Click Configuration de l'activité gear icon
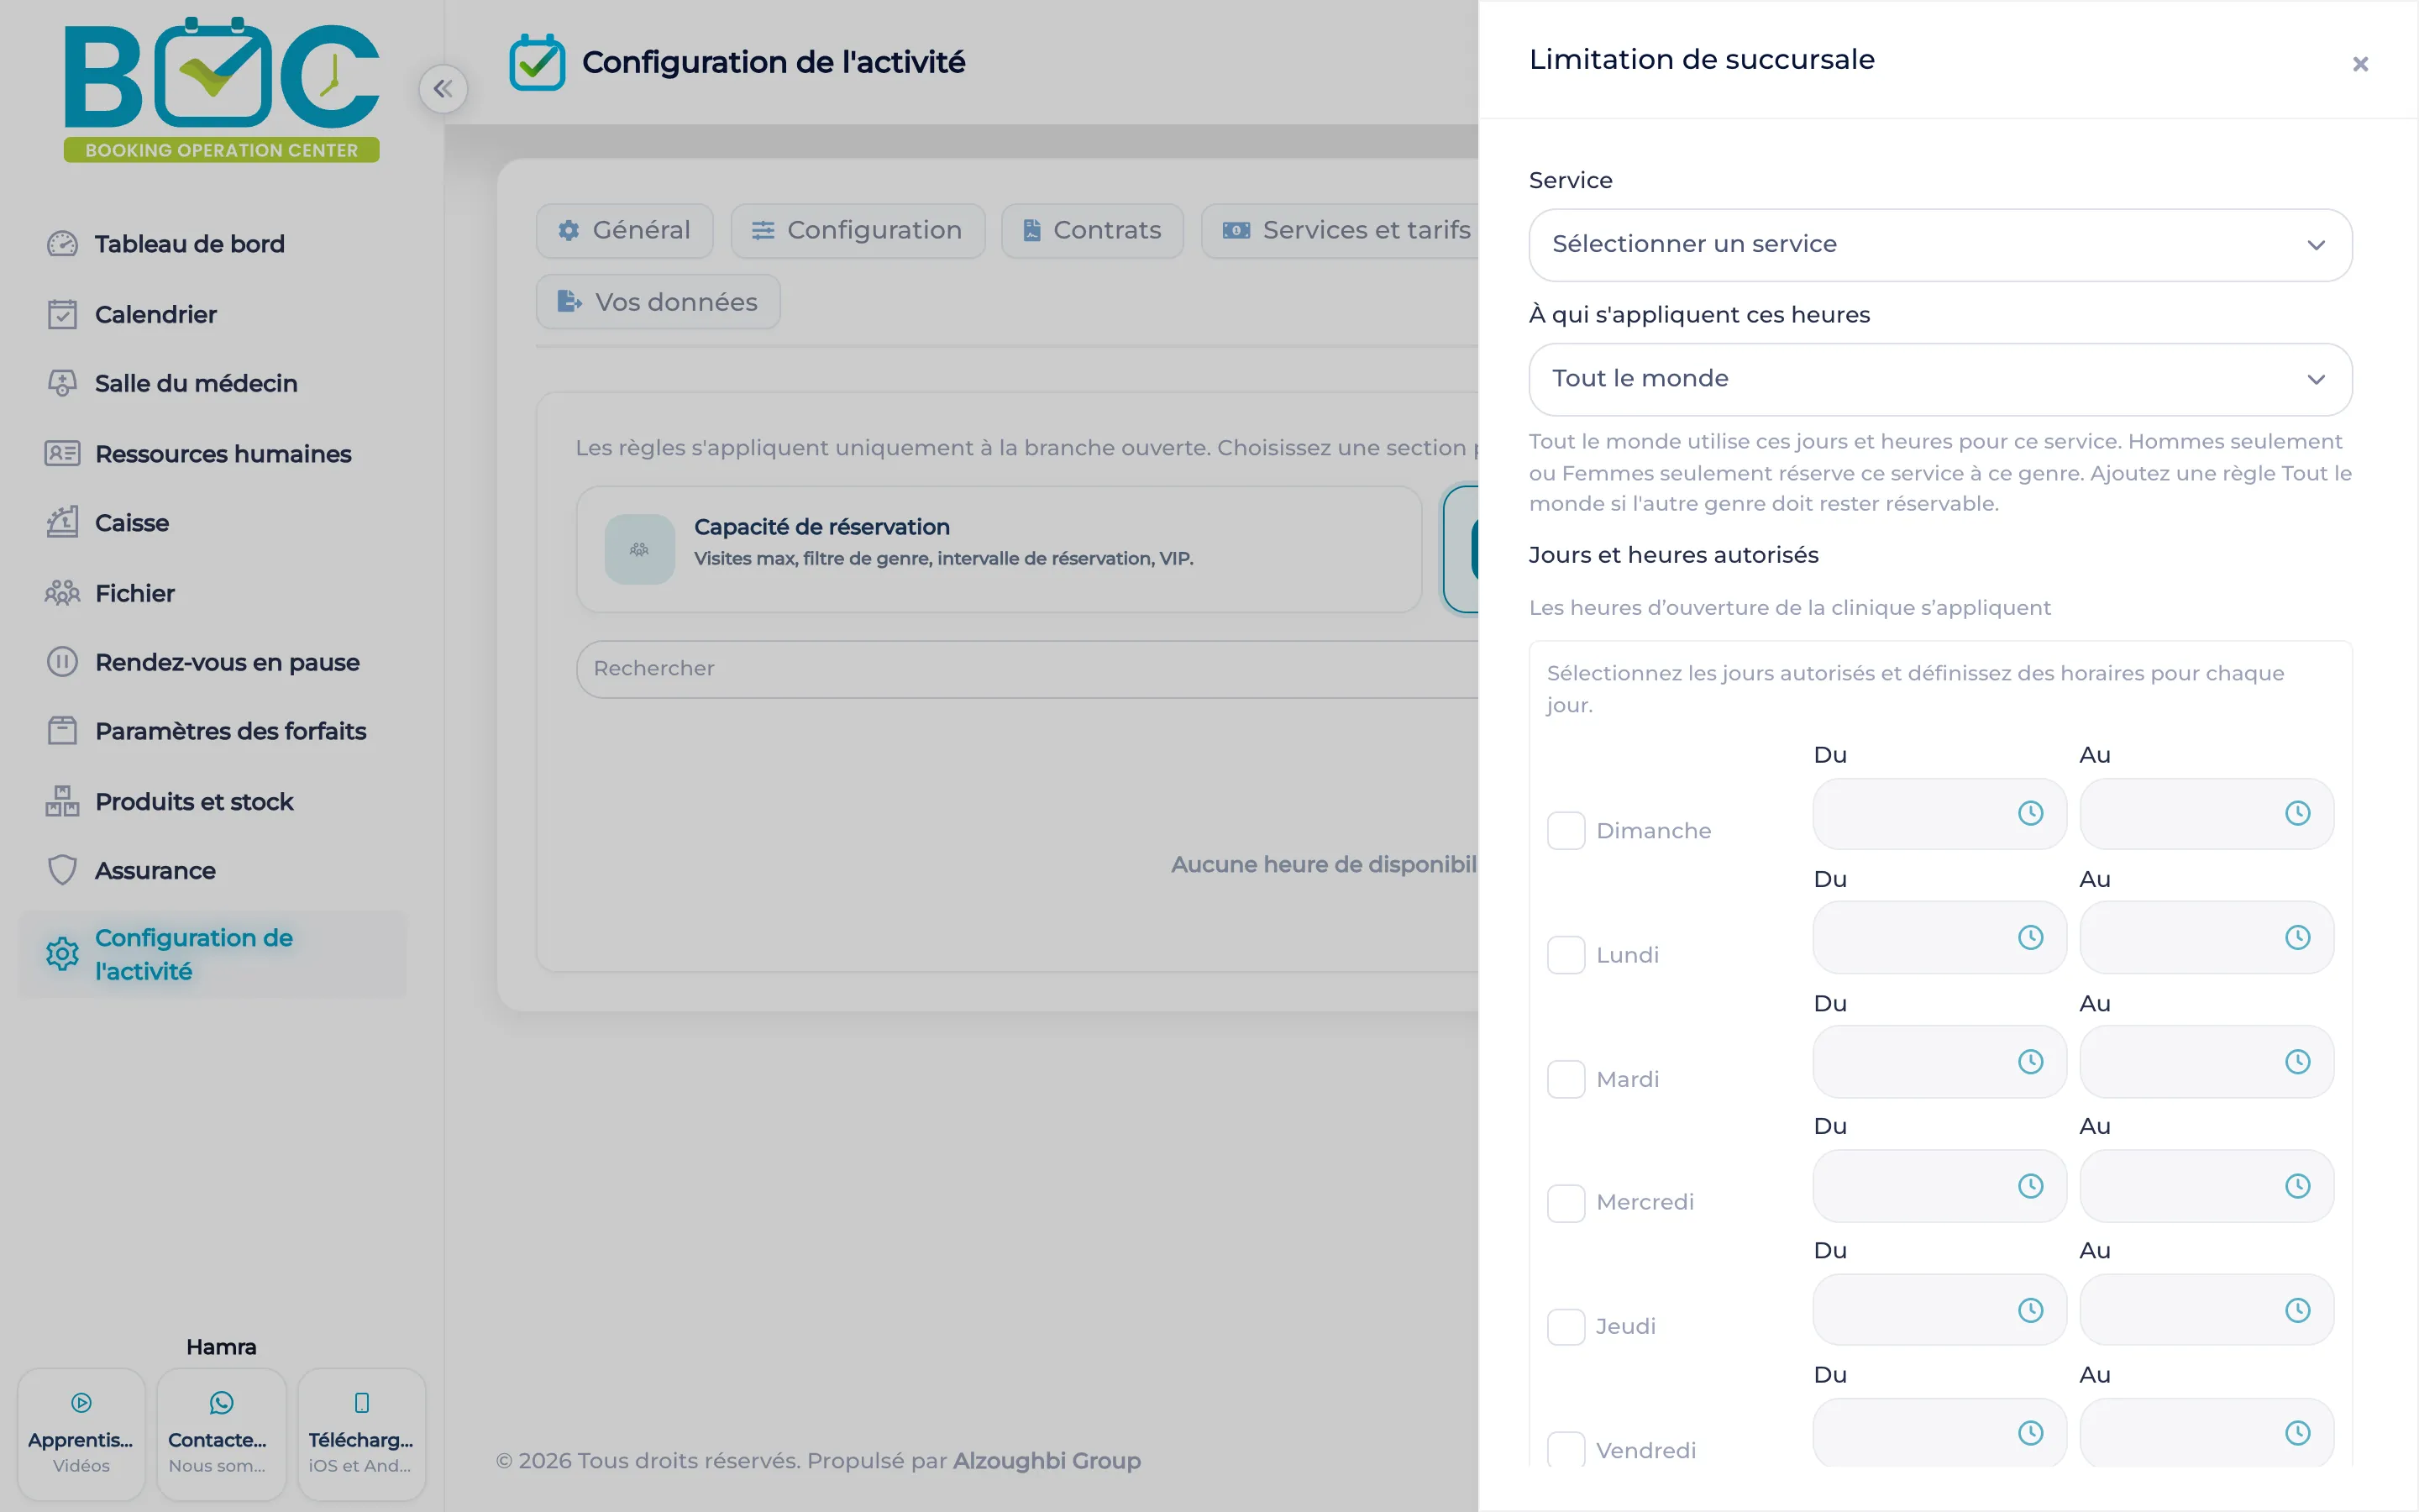Image resolution: width=2419 pixels, height=1512 pixels. 62,954
